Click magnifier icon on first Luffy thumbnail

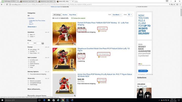(75, 44)
